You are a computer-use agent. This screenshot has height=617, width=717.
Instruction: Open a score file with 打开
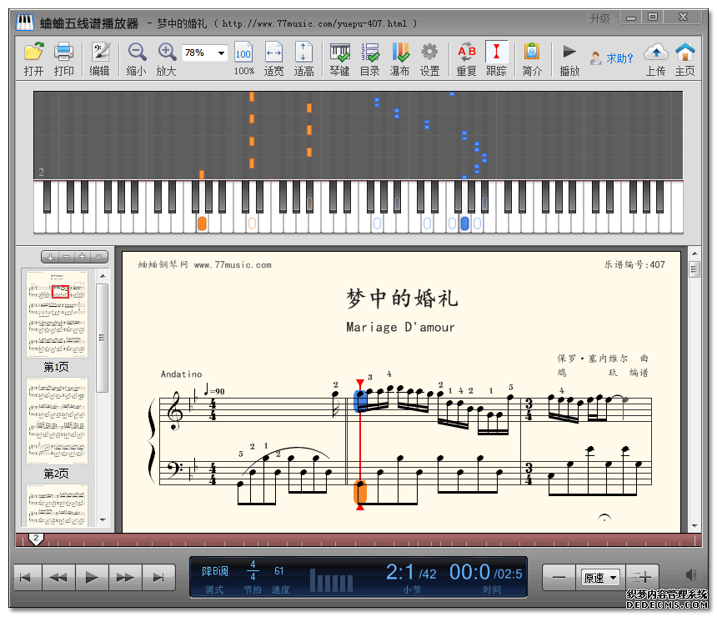(34, 58)
